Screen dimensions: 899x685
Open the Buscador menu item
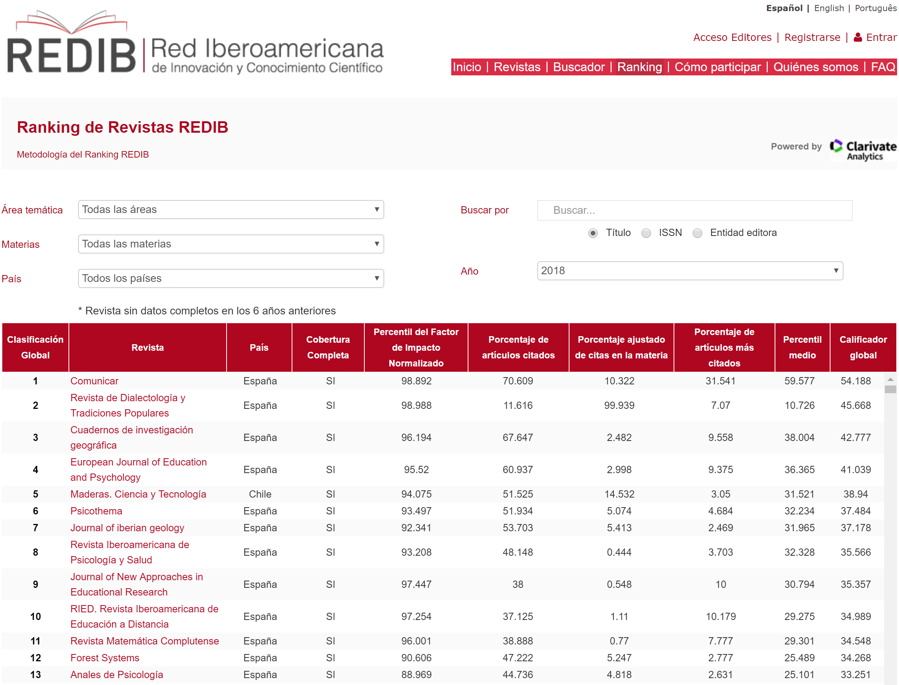pos(578,67)
